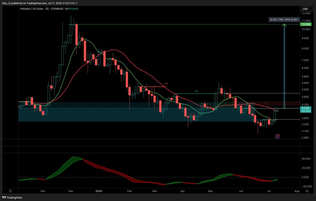Click the green MSS label
This screenshot has height=201, width=316.
click(196, 91)
